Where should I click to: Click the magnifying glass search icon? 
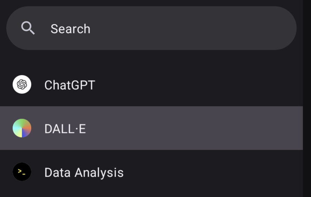[28, 28]
